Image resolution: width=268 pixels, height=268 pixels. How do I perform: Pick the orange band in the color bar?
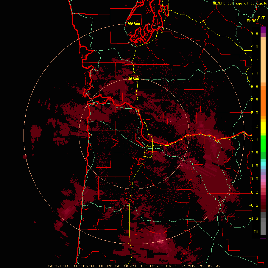(x=263, y=102)
